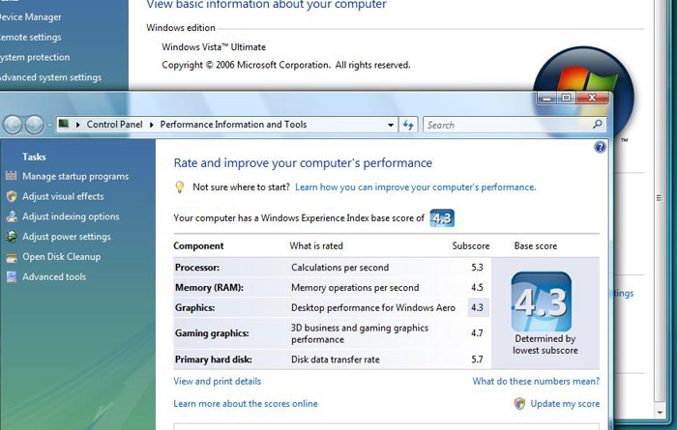The image size is (677, 430).
Task: Click Update my score link
Action: [565, 404]
